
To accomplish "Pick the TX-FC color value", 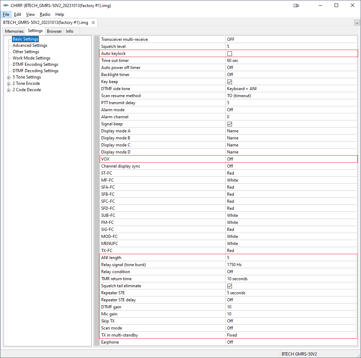I will coord(291,251).
